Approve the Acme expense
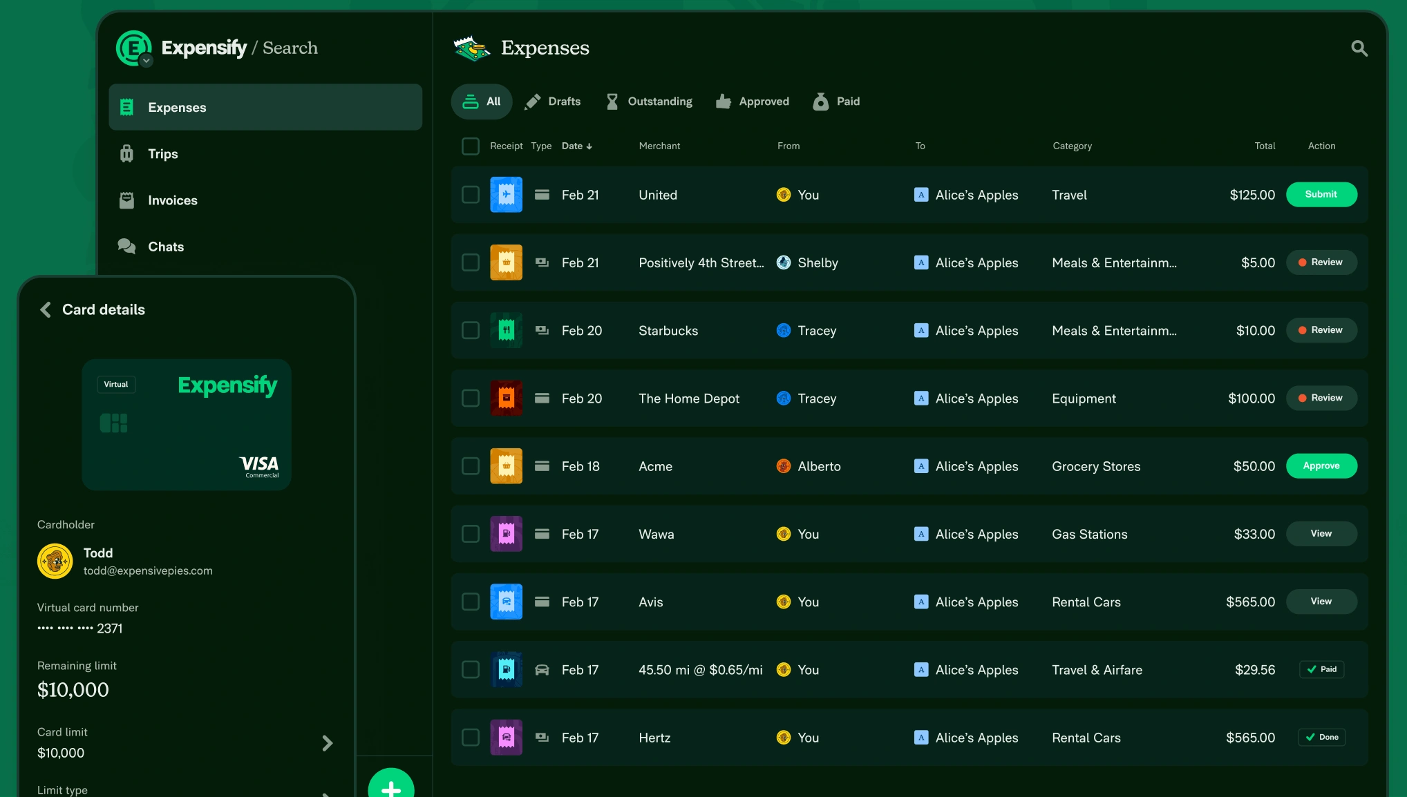This screenshot has width=1407, height=797. [1321, 466]
